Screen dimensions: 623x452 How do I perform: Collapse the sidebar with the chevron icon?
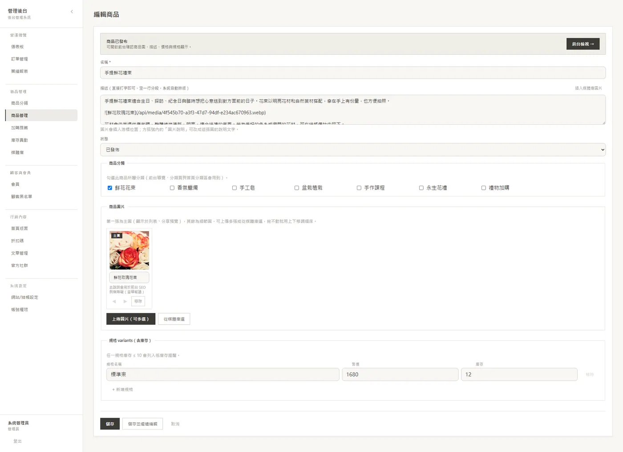pos(72,12)
